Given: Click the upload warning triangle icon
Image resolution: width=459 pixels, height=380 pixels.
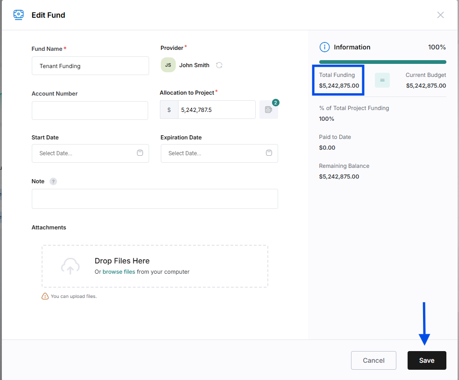Looking at the screenshot, I should tap(45, 296).
